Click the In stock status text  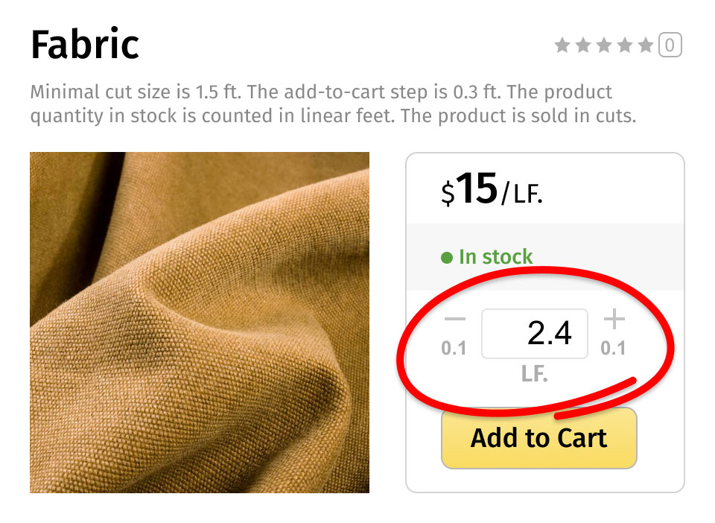tap(495, 257)
